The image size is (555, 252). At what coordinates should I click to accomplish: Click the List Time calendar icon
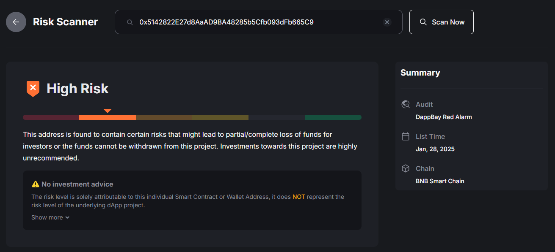coord(406,136)
